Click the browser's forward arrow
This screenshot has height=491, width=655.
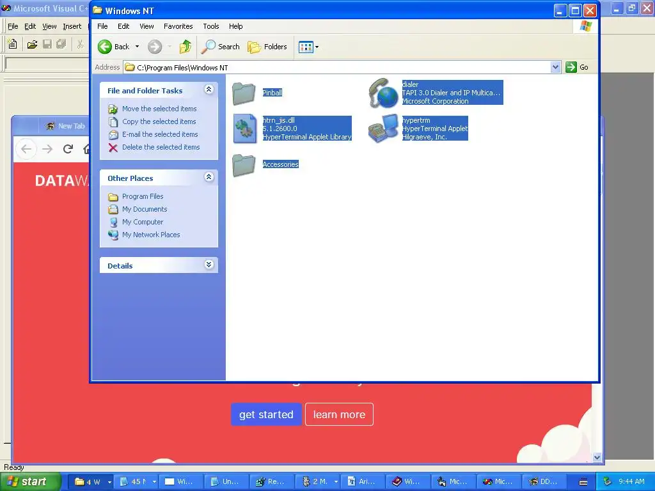click(47, 149)
